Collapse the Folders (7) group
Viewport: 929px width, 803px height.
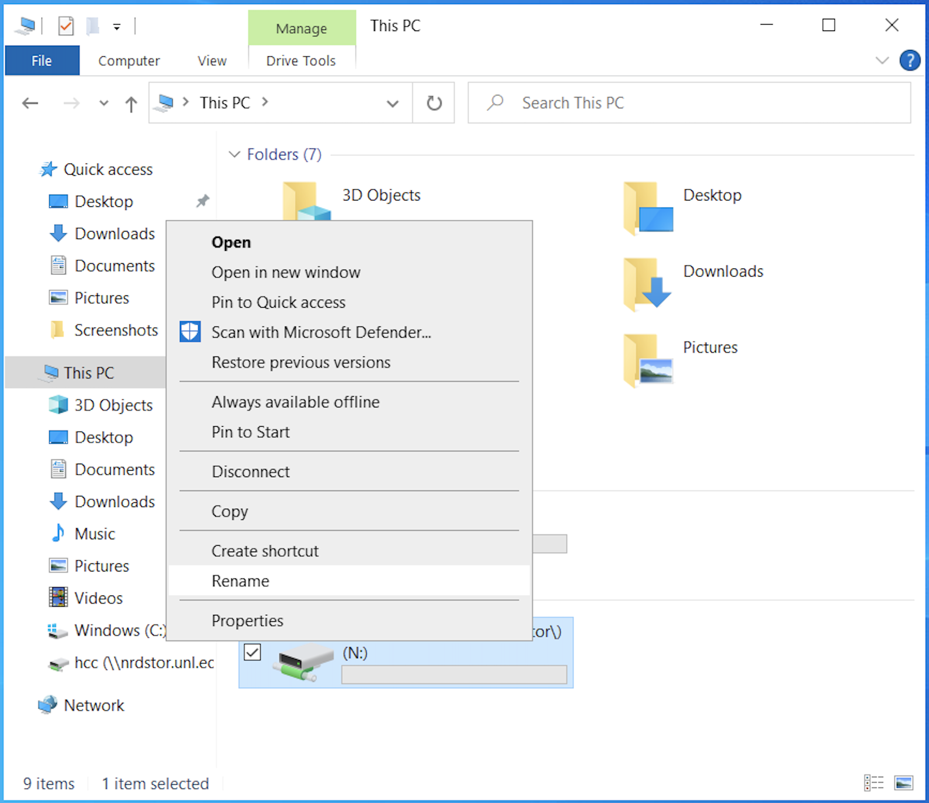coord(234,154)
